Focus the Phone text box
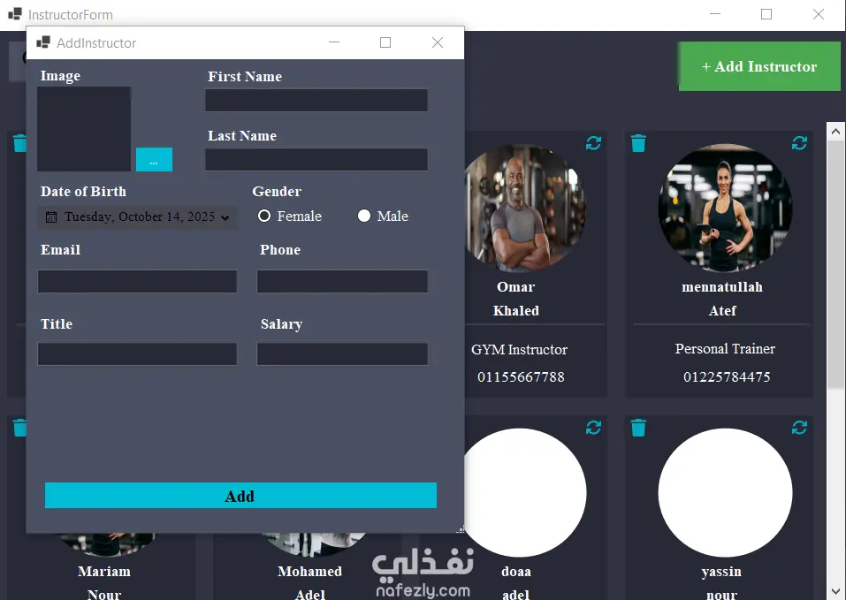The width and height of the screenshot is (846, 600). [x=343, y=281]
